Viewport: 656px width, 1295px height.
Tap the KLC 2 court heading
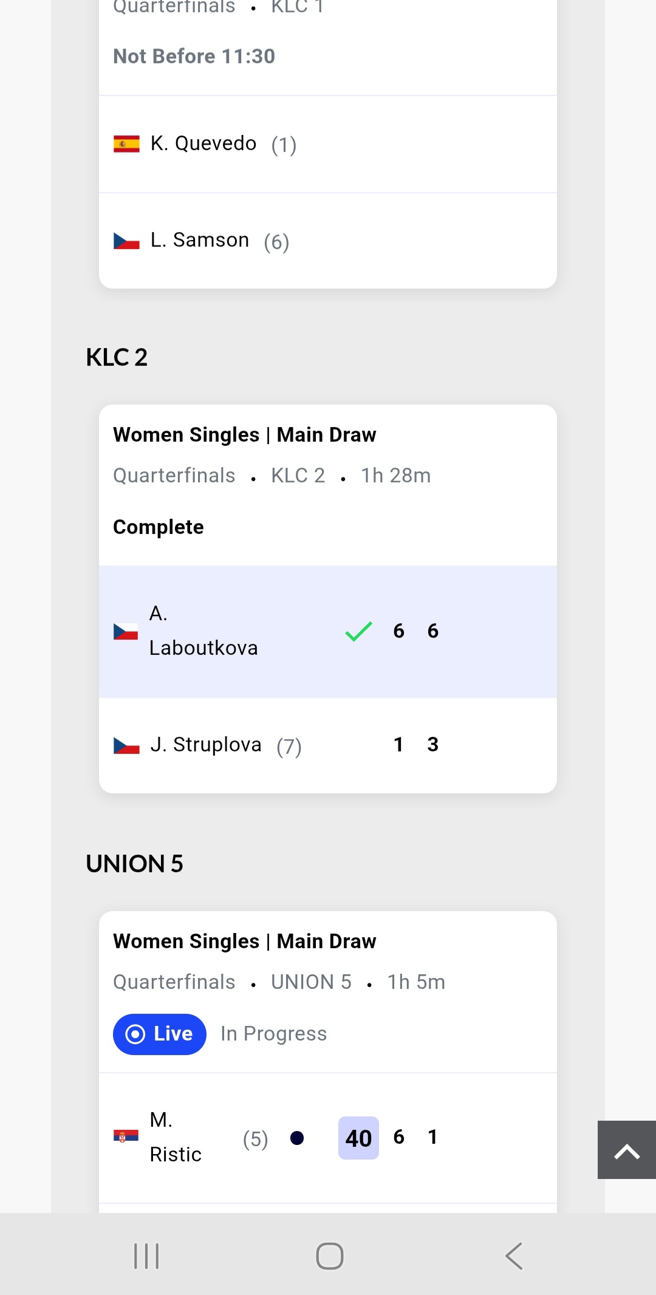[117, 357]
